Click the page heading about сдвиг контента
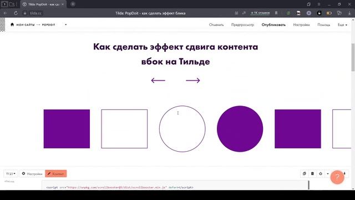This screenshot has width=355, height=200. point(176,54)
